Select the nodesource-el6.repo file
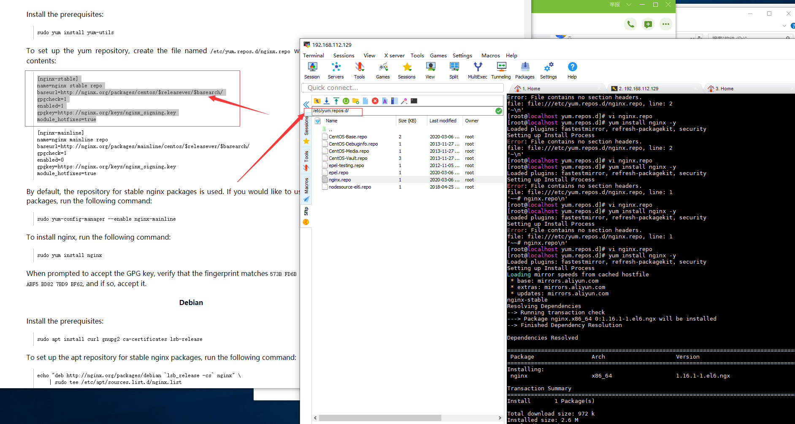795x424 pixels. pyautogui.click(x=350, y=187)
